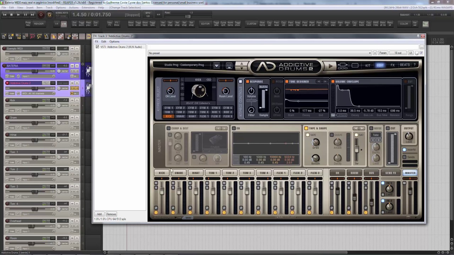Toggle the grid lines toolbar icon

coord(82,36)
